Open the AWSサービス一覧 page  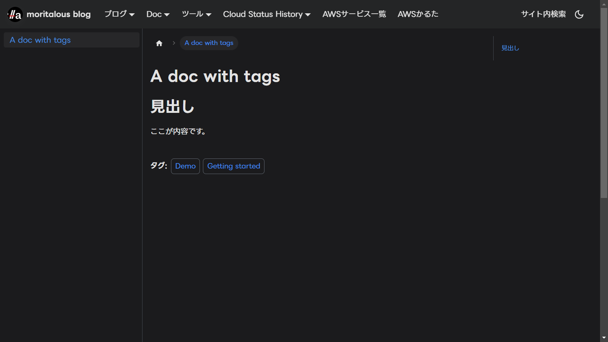[x=354, y=14]
